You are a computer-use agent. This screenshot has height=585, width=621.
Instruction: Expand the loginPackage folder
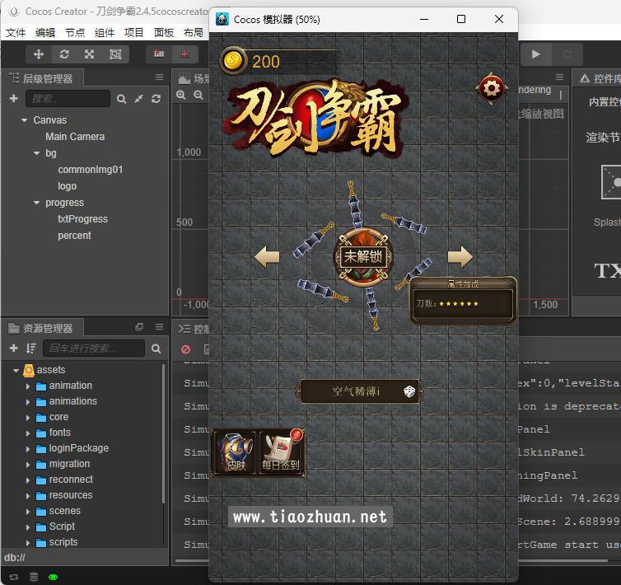point(28,449)
